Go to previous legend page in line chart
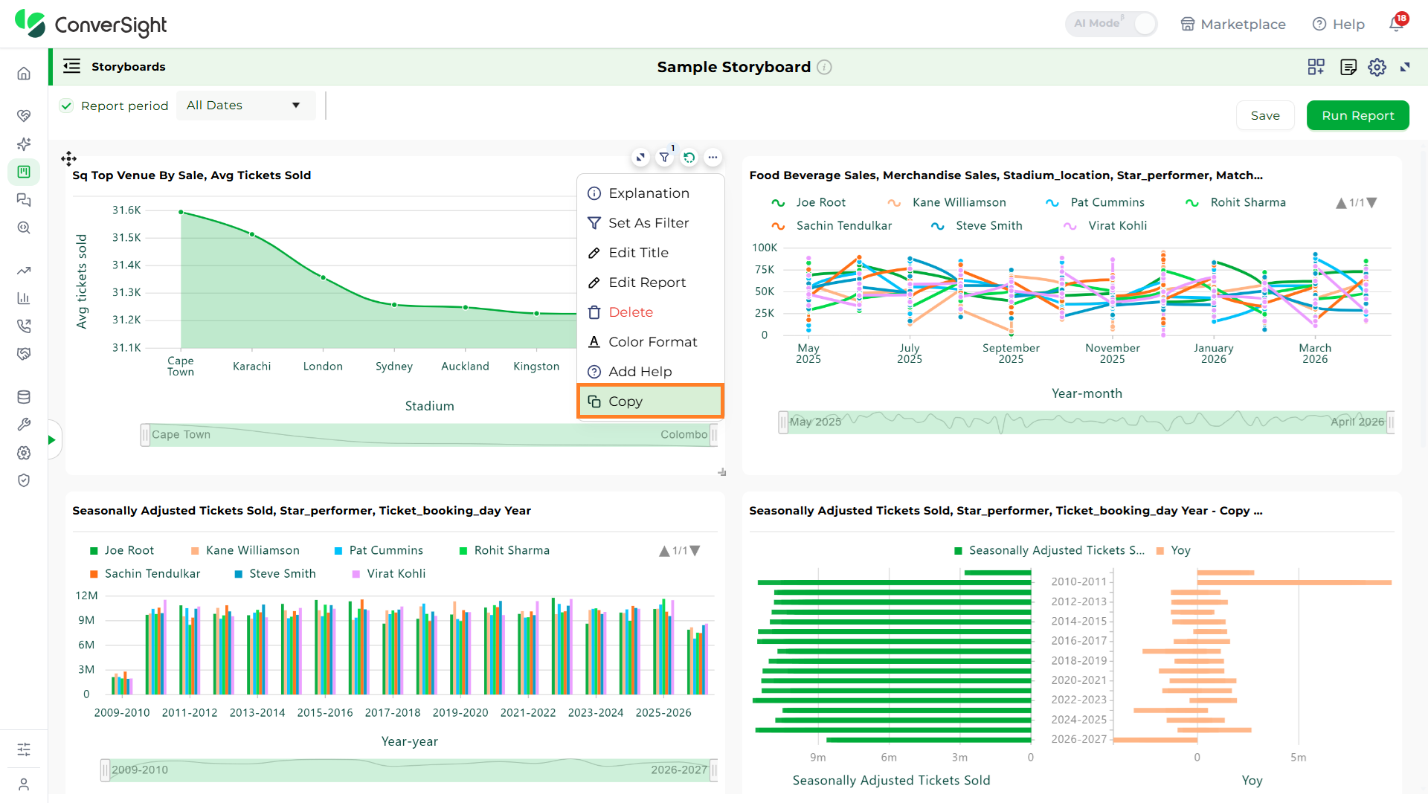The width and height of the screenshot is (1428, 803). [1341, 202]
